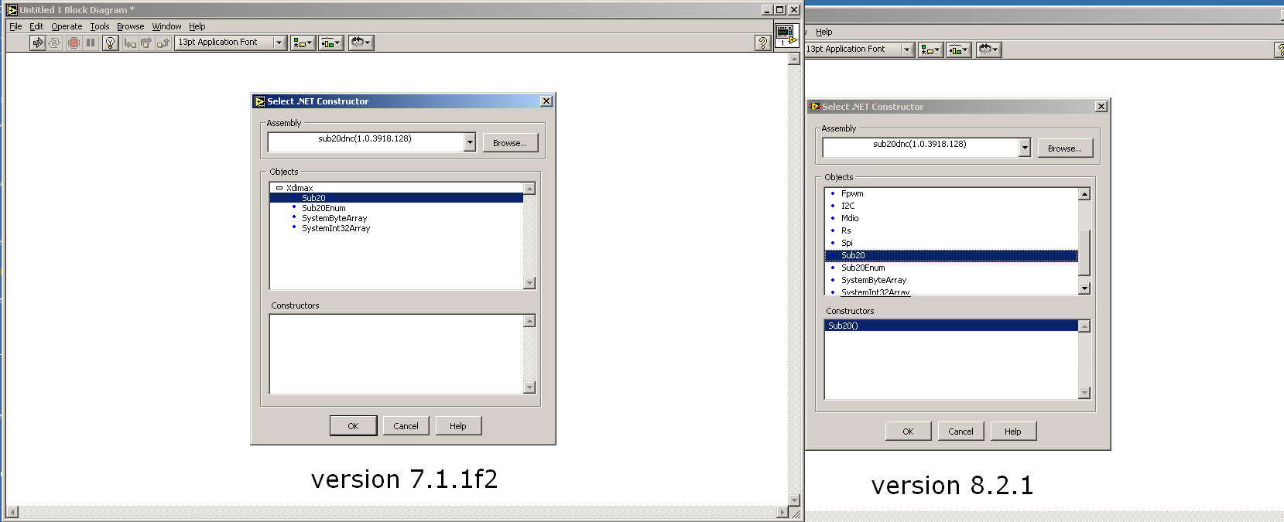
Task: Click the Pause toolbar icon
Action: [x=91, y=43]
